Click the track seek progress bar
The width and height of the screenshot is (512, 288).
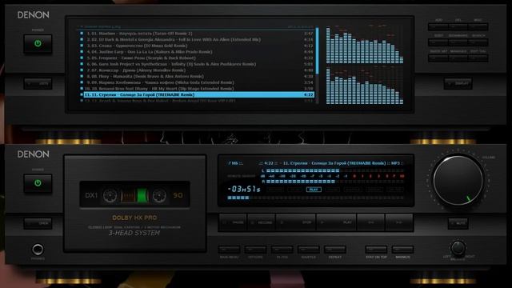point(315,198)
